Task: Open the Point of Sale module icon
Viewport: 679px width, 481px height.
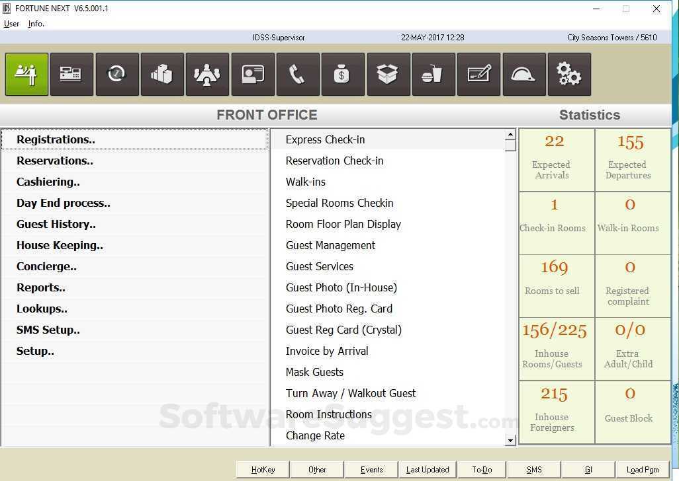Action: [71, 74]
